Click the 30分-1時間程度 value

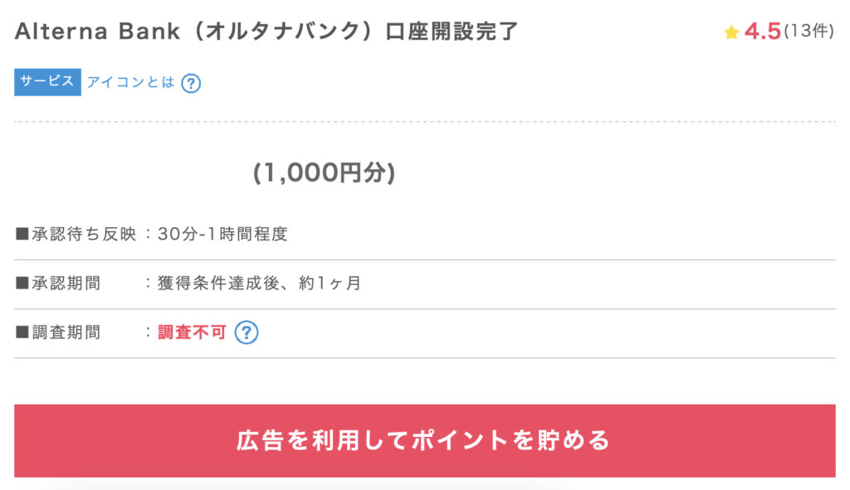pyautogui.click(x=222, y=234)
